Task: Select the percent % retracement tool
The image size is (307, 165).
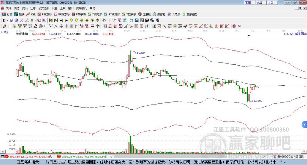Action: 165,26
